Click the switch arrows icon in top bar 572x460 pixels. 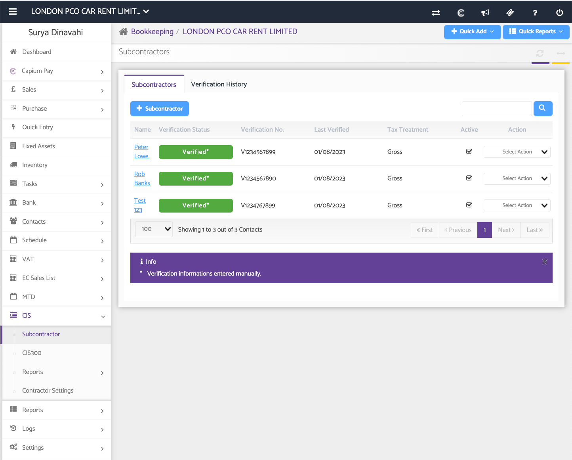(x=436, y=13)
